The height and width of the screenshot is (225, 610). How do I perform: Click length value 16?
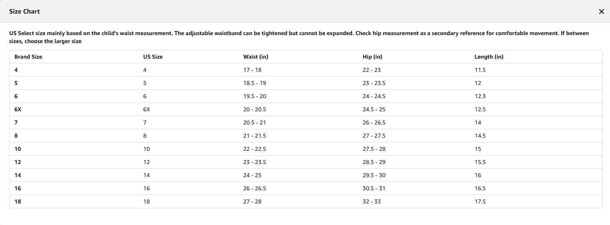click(x=478, y=175)
